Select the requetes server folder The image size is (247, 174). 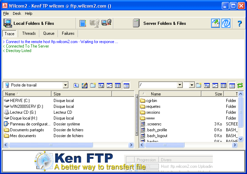pos(150,106)
